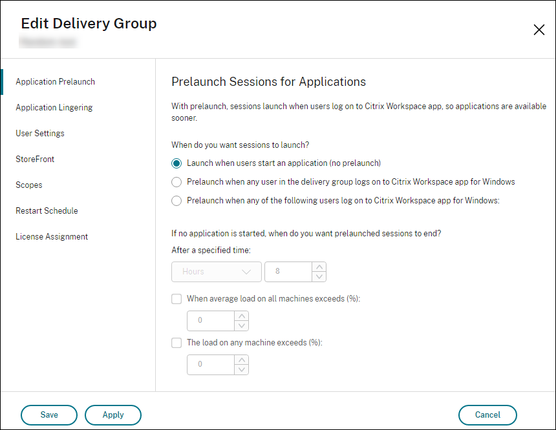Increase the specified time hours value
Viewport: 556px width, 430px height.
[x=319, y=267]
